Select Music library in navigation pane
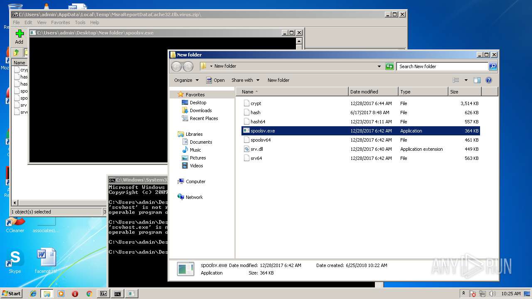This screenshot has width=532, height=299. tap(195, 150)
